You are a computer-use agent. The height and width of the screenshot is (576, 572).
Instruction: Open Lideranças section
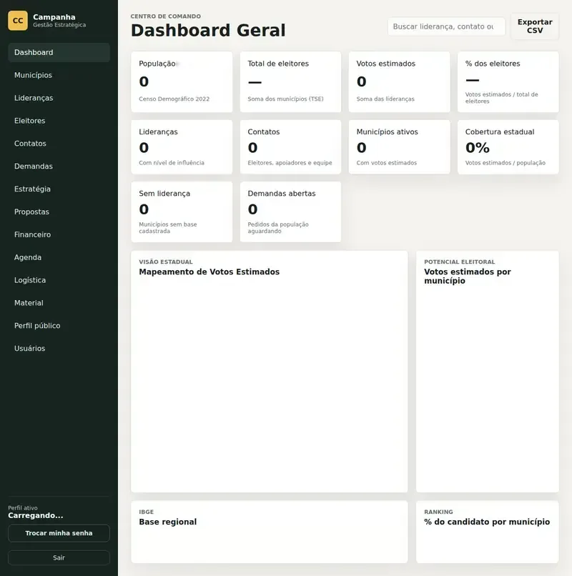tap(59, 98)
